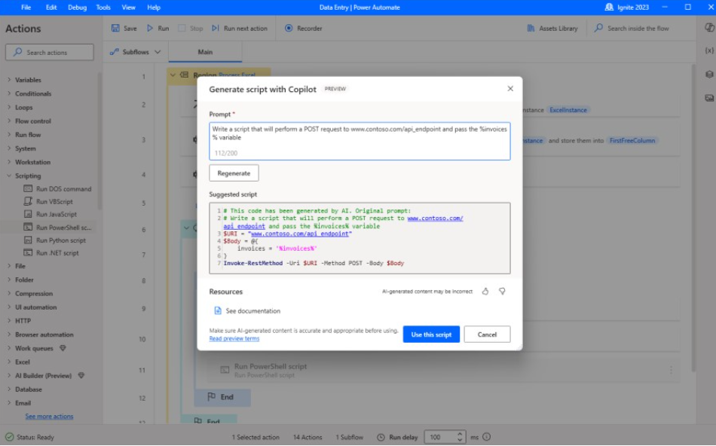Image resolution: width=716 pixels, height=446 pixels.
Task: Open the Tools menu
Action: point(103,8)
